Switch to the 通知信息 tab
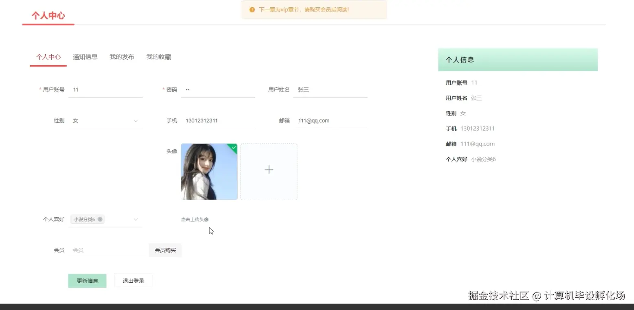Viewport: 634px width, 310px height. [x=85, y=57]
